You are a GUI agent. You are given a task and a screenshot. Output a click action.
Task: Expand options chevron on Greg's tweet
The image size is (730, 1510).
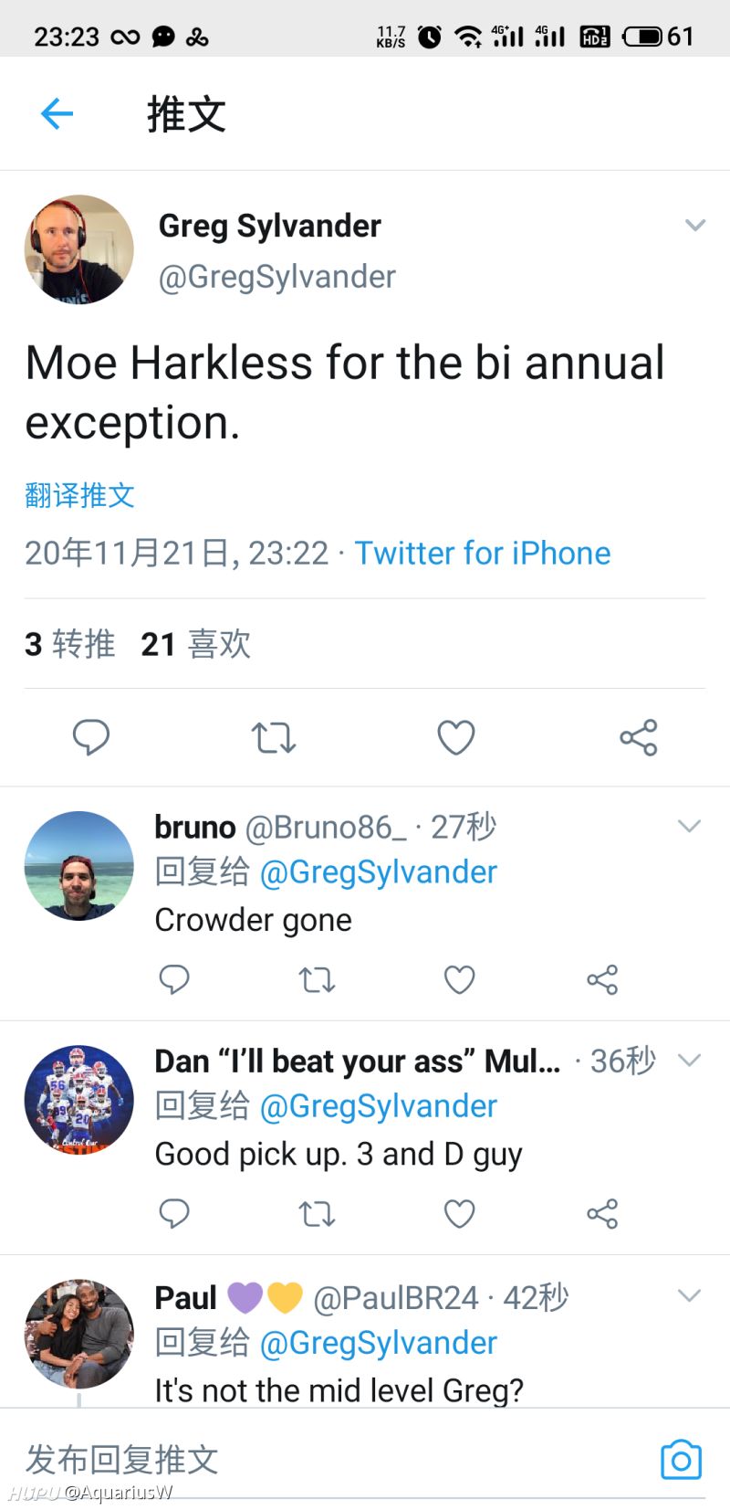[x=695, y=226]
